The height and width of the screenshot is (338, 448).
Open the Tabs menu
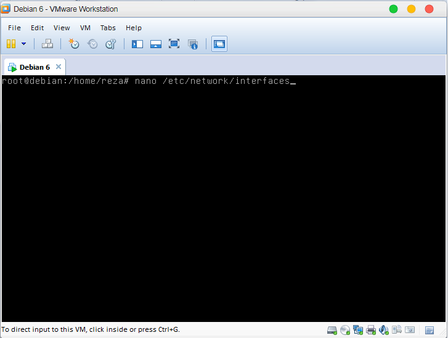pos(108,28)
